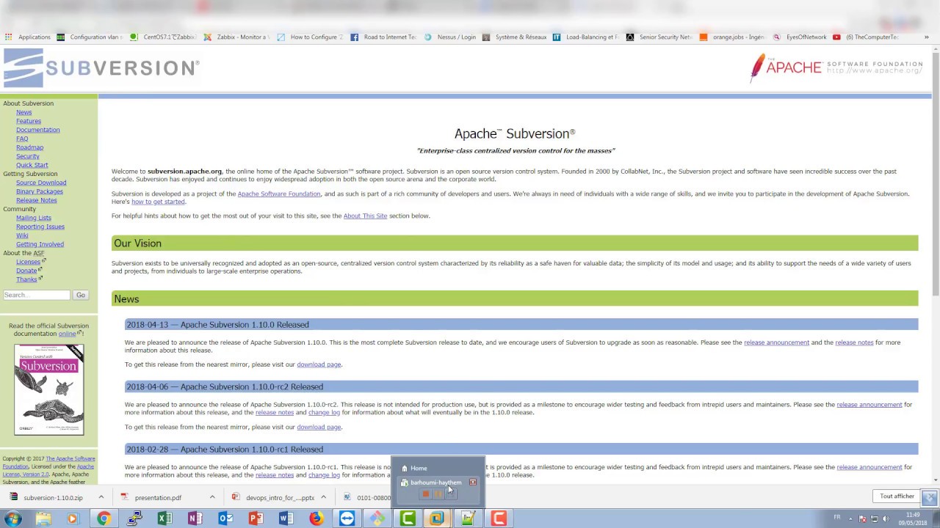Close the downloads bar
Image resolution: width=940 pixels, height=528 pixels.
click(x=930, y=498)
